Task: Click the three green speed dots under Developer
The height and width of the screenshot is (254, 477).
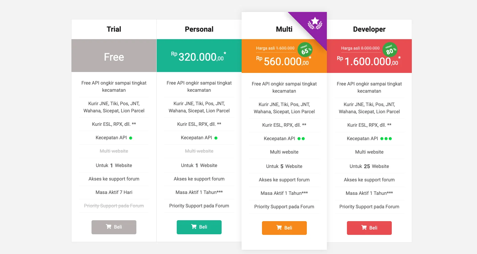Action: [386, 139]
